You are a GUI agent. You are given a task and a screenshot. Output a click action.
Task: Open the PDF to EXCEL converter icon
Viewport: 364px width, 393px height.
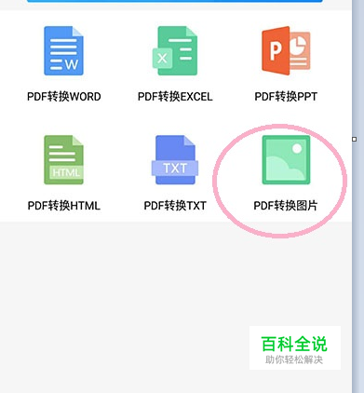175,50
